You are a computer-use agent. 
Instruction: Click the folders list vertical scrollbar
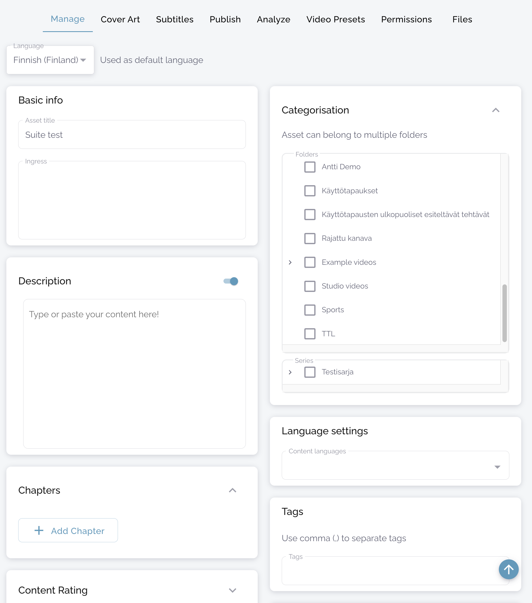504,313
